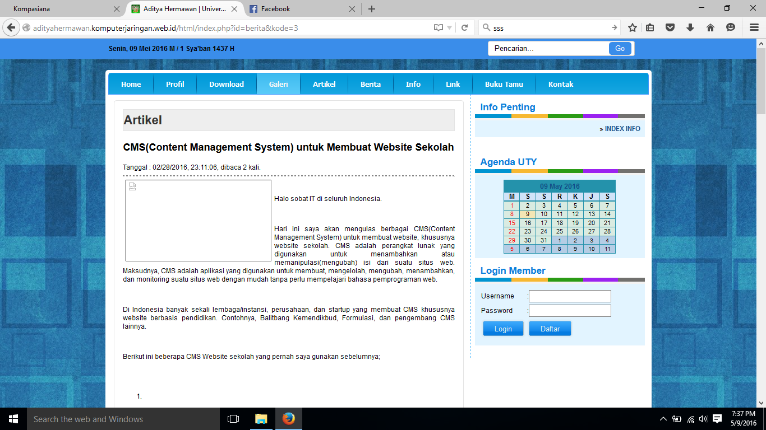Select date 15 in Agenda calendar
Viewport: 766px width, 430px height.
pyautogui.click(x=512, y=223)
